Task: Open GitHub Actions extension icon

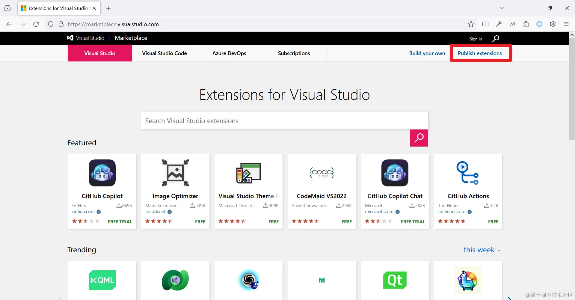Action: 468,173
